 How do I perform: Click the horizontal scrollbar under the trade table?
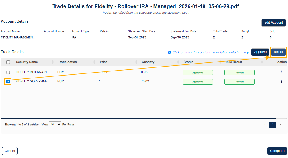138,118
